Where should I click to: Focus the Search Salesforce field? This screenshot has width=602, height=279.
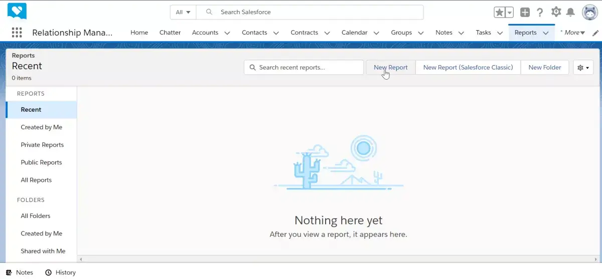310,12
